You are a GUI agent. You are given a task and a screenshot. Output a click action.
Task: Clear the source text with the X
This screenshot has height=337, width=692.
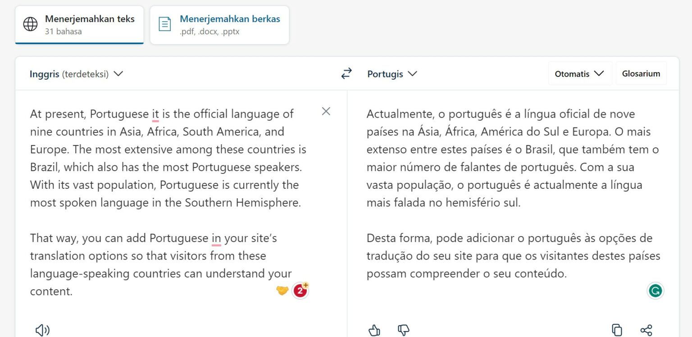326,111
